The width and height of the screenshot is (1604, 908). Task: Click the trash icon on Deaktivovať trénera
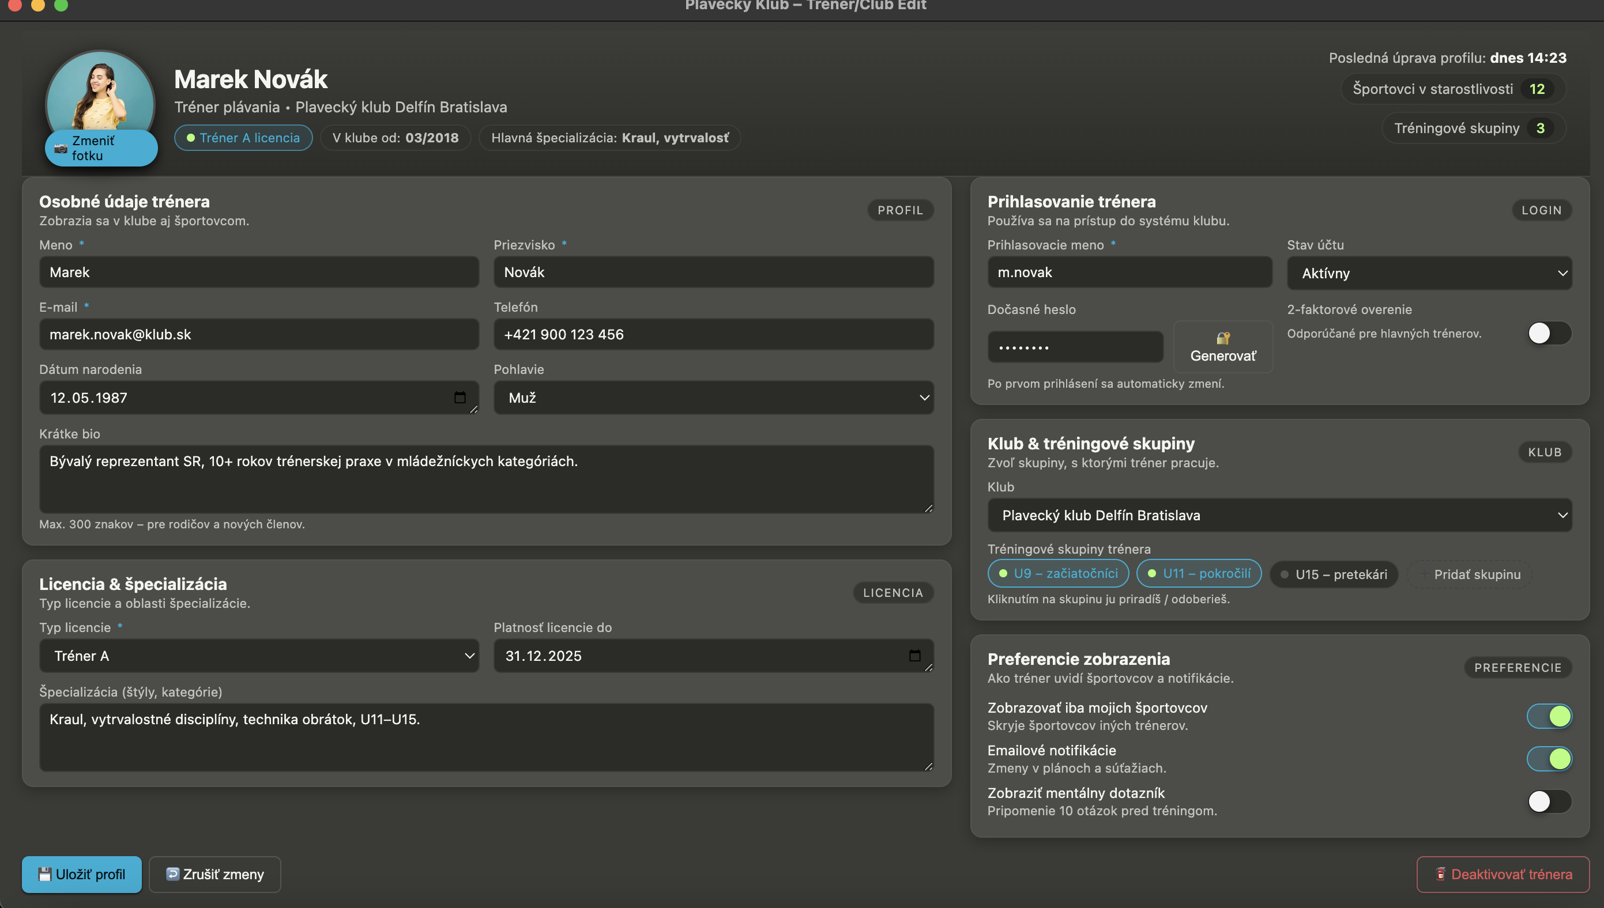(x=1442, y=875)
